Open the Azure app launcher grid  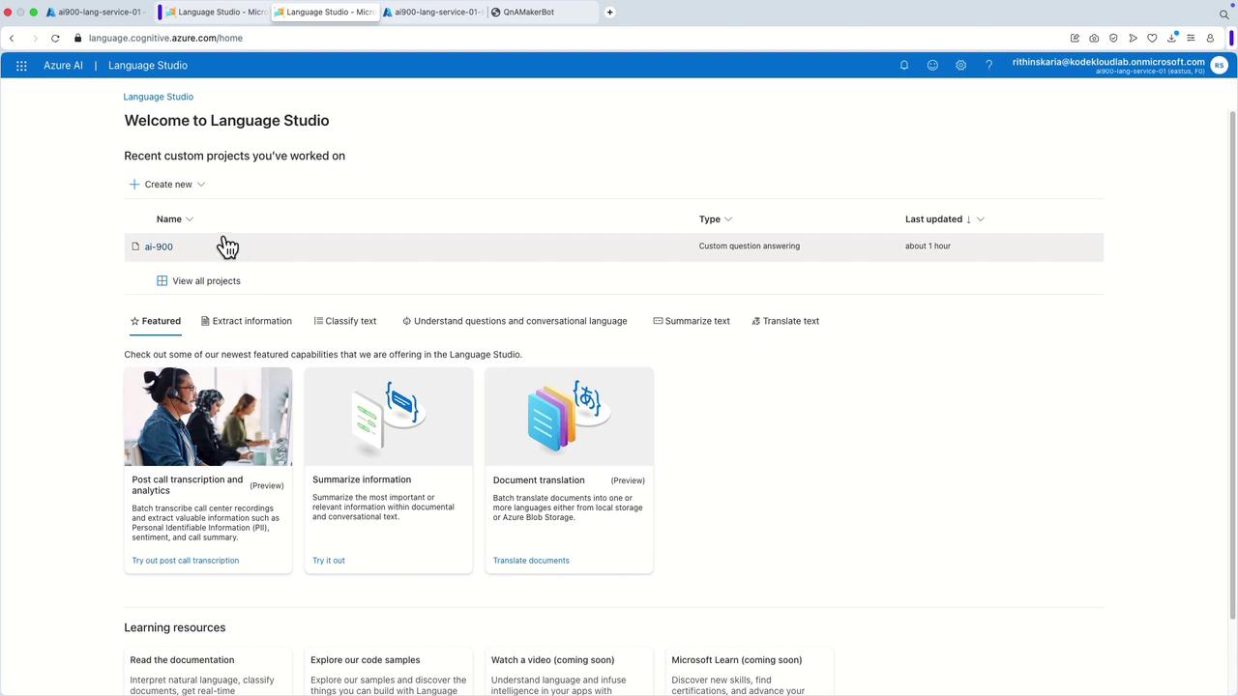click(21, 66)
